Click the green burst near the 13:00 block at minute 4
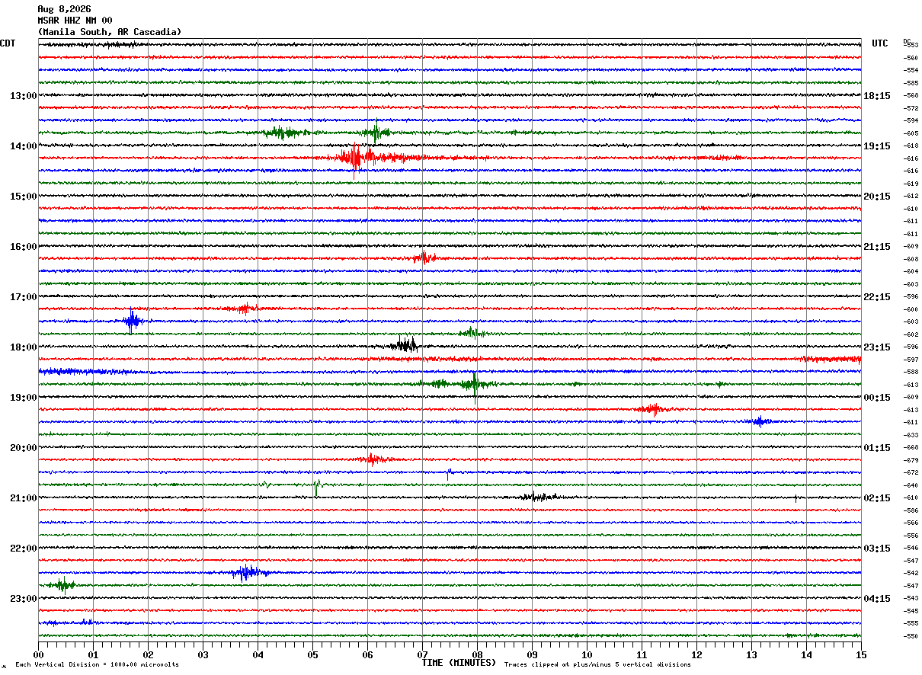The image size is (922, 675). pos(283,133)
